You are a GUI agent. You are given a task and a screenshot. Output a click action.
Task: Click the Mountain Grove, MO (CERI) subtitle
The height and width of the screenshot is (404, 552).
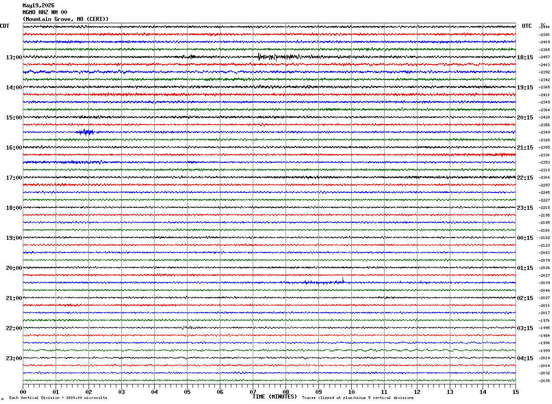(66, 19)
